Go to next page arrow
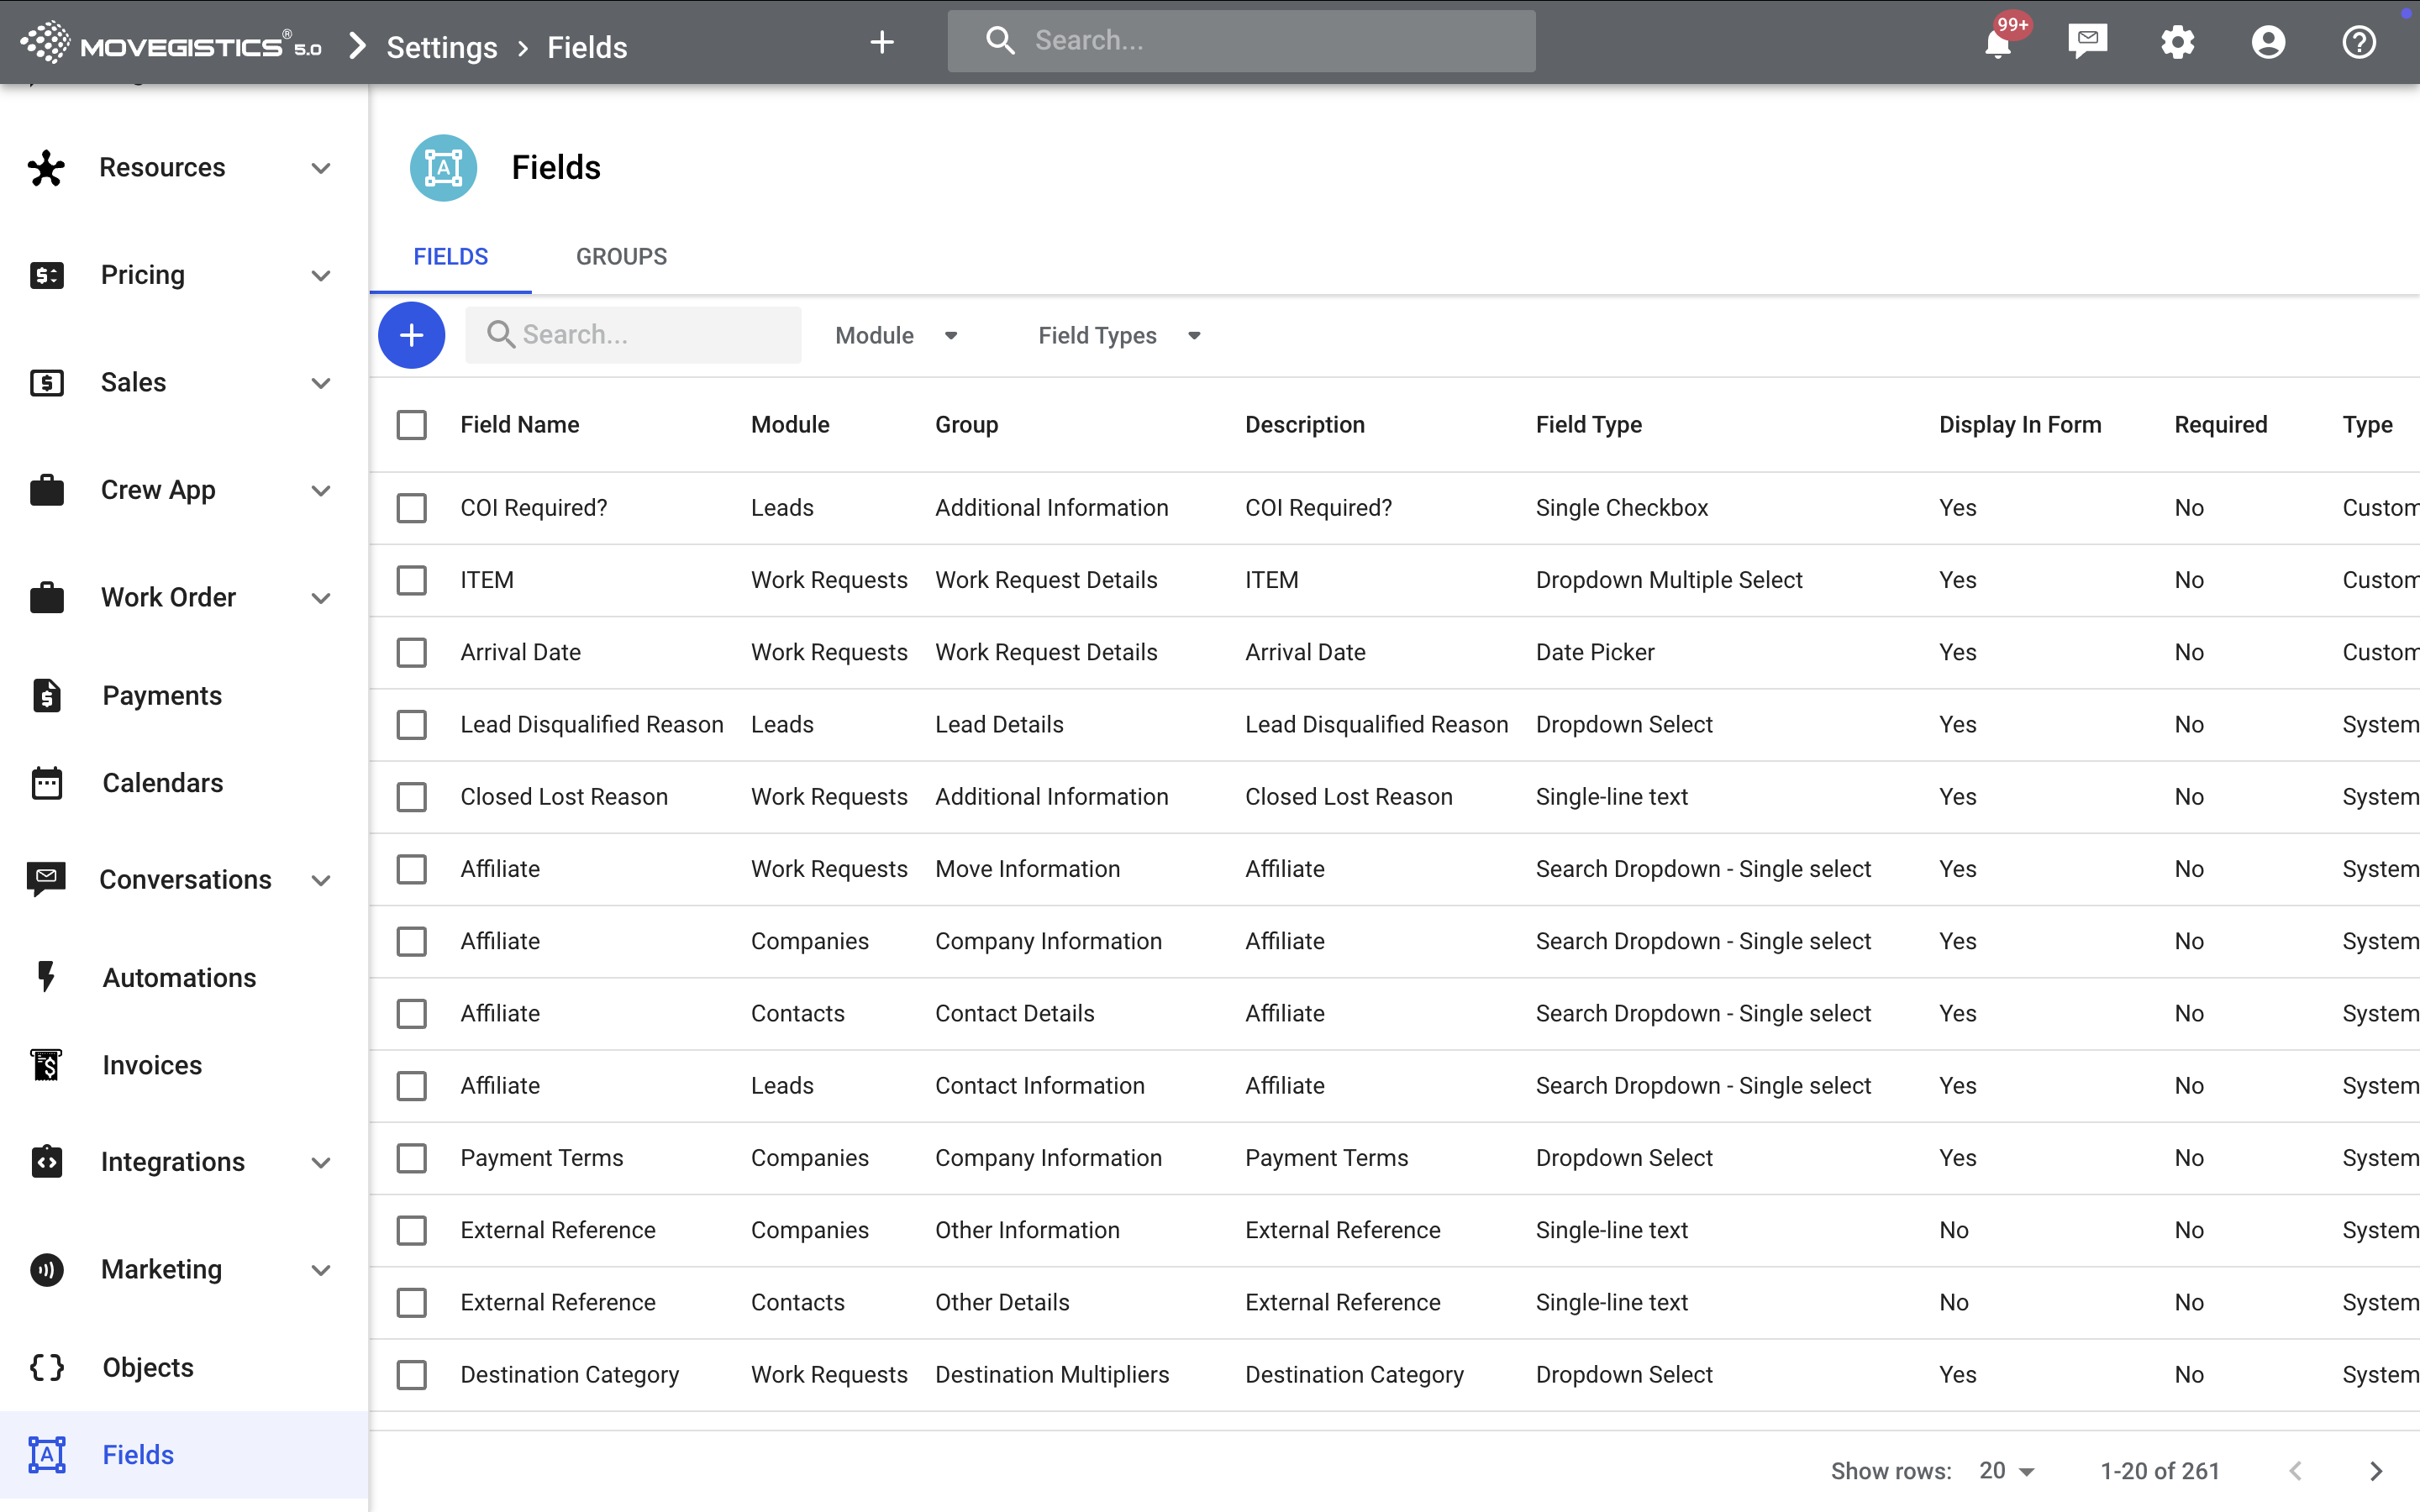Screen dimensions: 2420x1512 [x=2376, y=1471]
